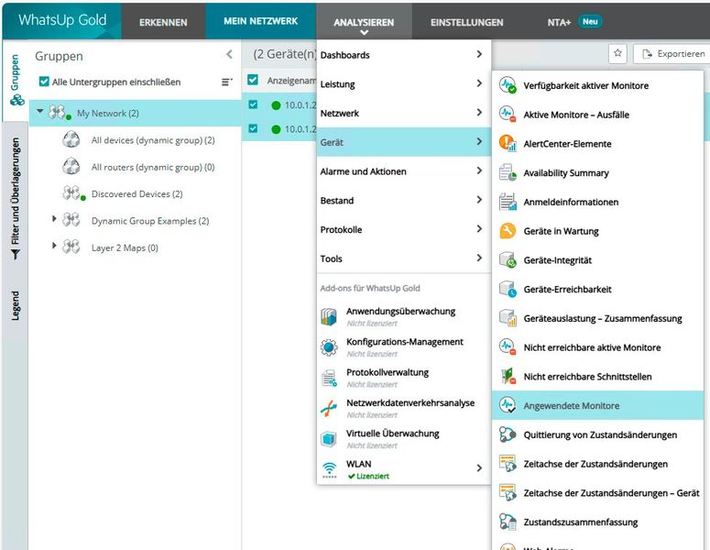The width and height of the screenshot is (710, 550).
Task: Select Discovered Devices group
Action: 137,194
